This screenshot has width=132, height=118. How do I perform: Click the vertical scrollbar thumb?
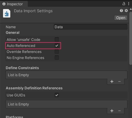[x=131, y=38]
